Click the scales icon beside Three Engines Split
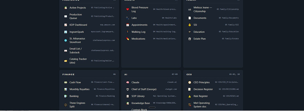 pos(66,105)
